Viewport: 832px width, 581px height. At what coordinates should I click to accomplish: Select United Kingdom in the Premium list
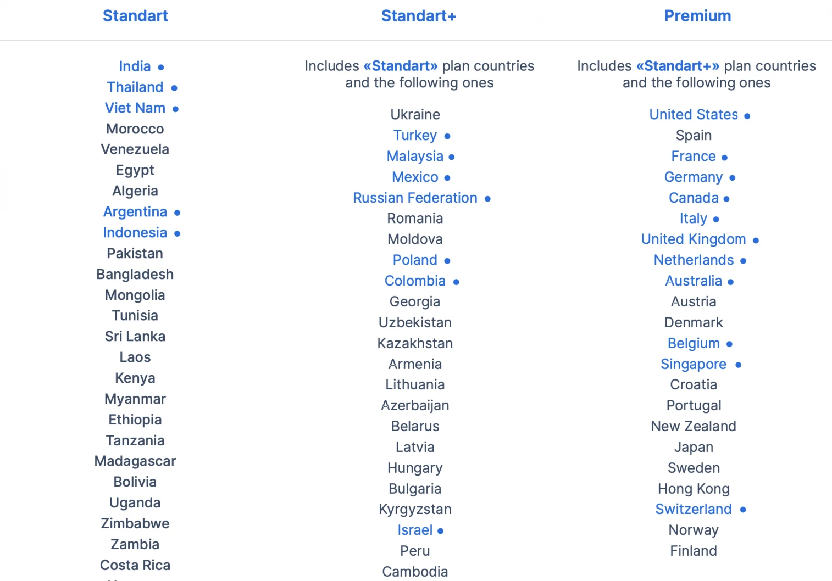(694, 239)
